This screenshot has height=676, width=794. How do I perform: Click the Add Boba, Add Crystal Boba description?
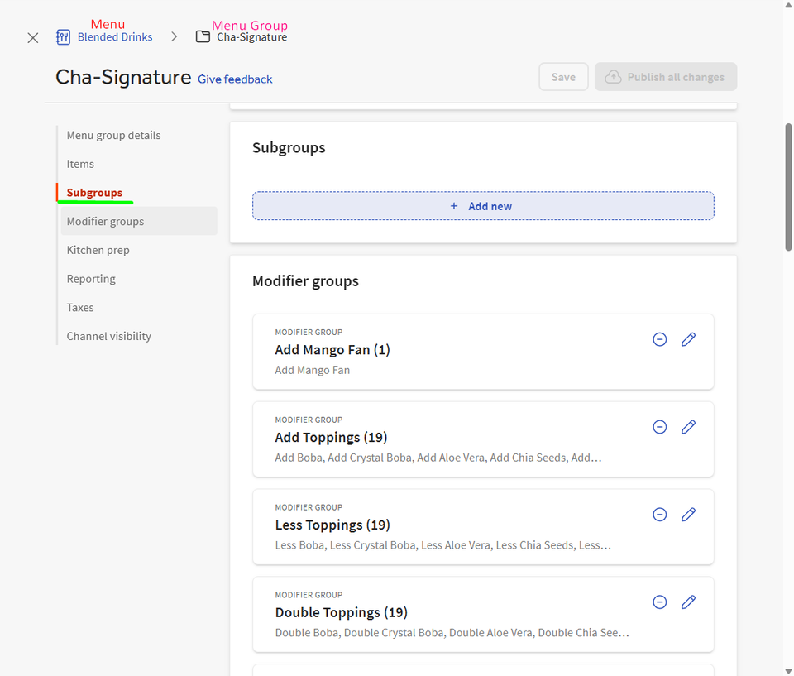[x=438, y=458]
